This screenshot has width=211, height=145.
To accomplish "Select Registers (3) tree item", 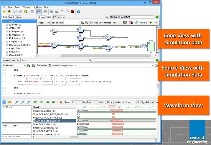I will tap(18, 31).
